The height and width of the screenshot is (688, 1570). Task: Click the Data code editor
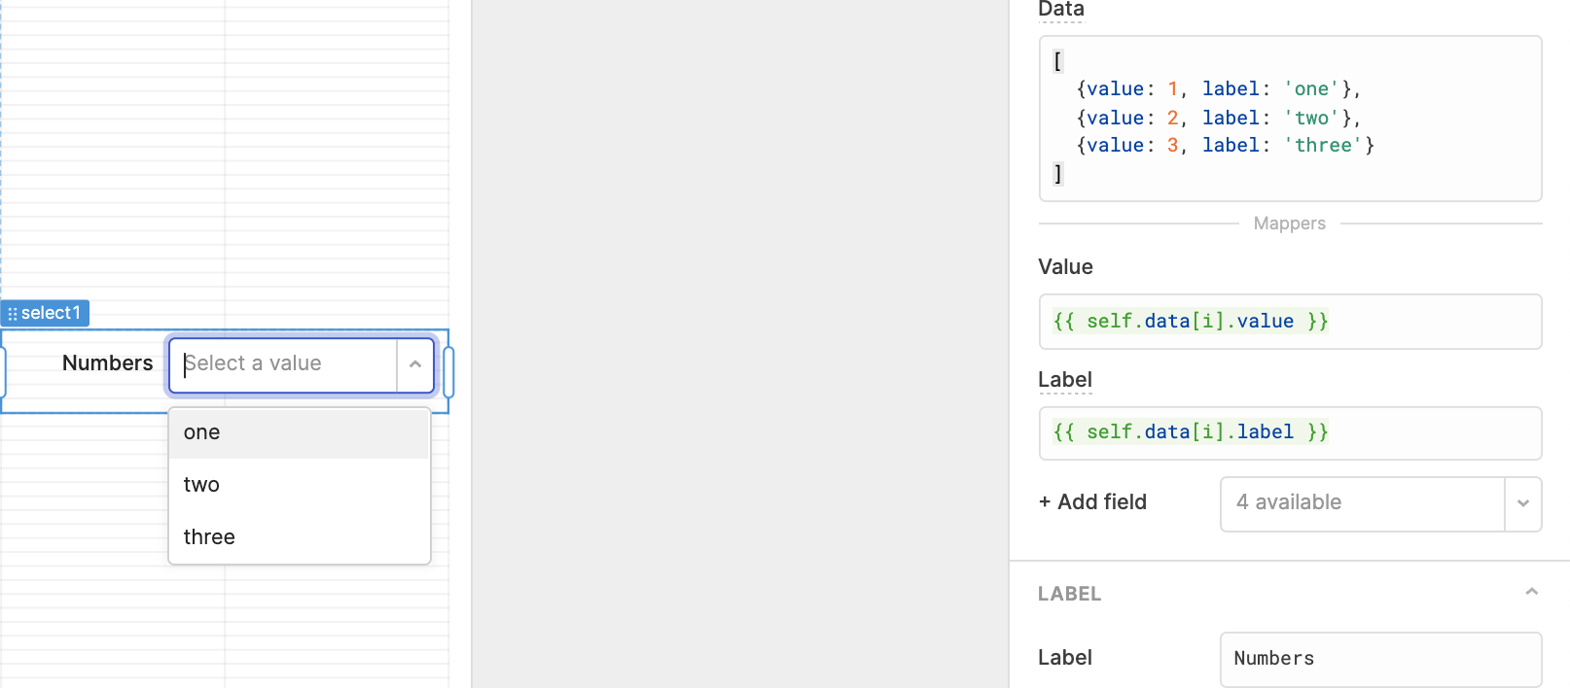tap(1290, 119)
